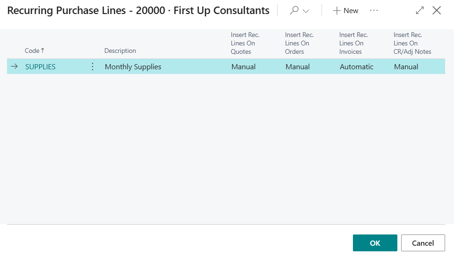
Task: Sort by the Code column header
Action: pos(32,51)
